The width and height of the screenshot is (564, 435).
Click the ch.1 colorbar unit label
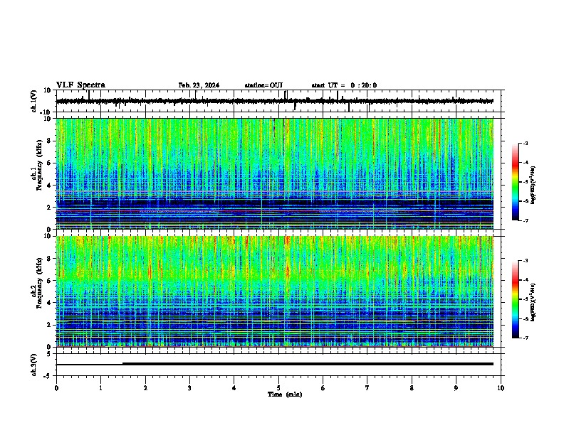(x=533, y=186)
